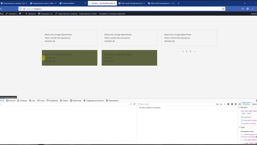Open comments bubble in WordPress admin bar
This screenshot has height=145, width=257.
click(21, 14)
